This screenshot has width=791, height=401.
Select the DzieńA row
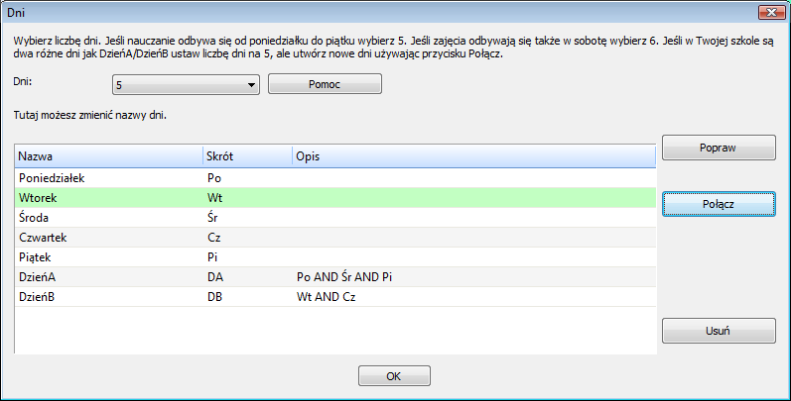(x=335, y=276)
